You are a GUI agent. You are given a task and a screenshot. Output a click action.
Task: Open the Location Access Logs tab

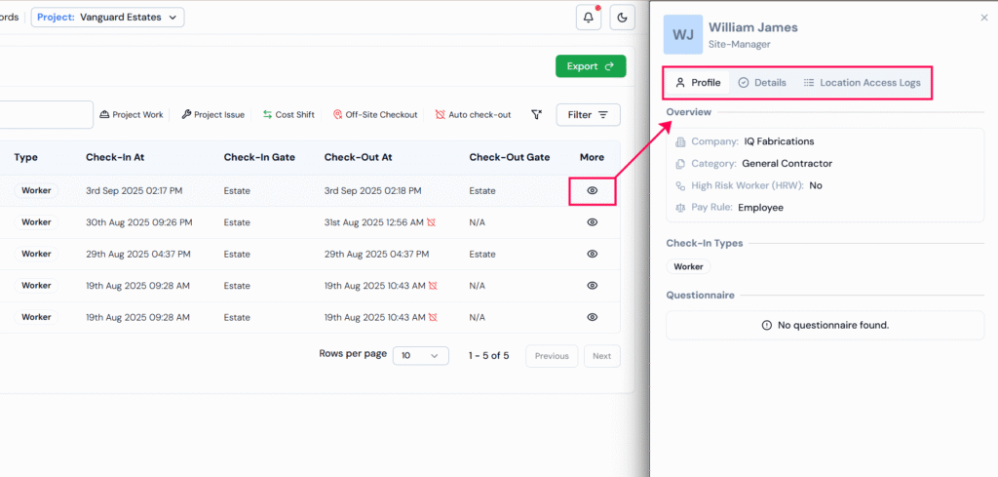click(x=862, y=83)
